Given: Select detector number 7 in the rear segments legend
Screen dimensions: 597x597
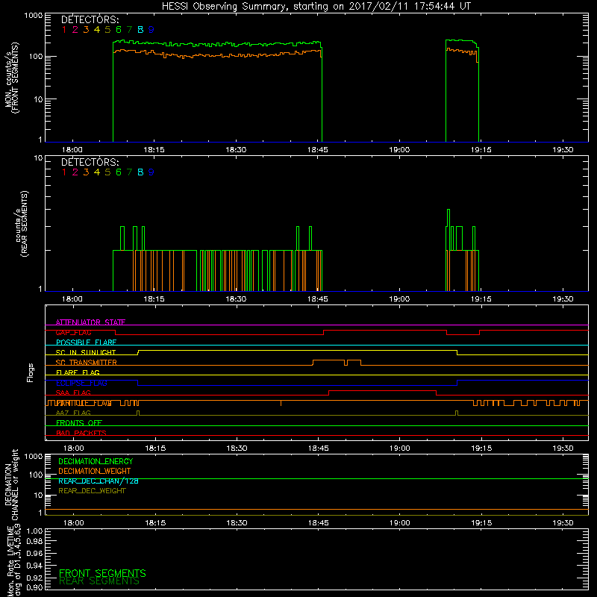Looking at the screenshot, I should coord(129,172).
